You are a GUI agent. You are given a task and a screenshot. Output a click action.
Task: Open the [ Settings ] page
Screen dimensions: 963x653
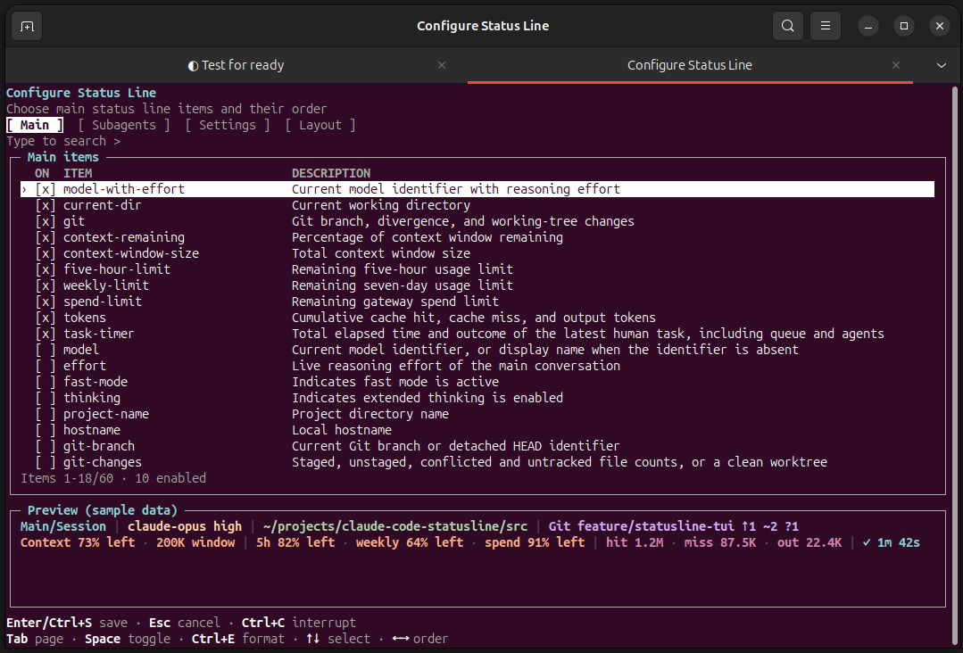pos(228,125)
